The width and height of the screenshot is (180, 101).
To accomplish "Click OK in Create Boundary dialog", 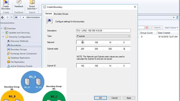I will 100,98.
